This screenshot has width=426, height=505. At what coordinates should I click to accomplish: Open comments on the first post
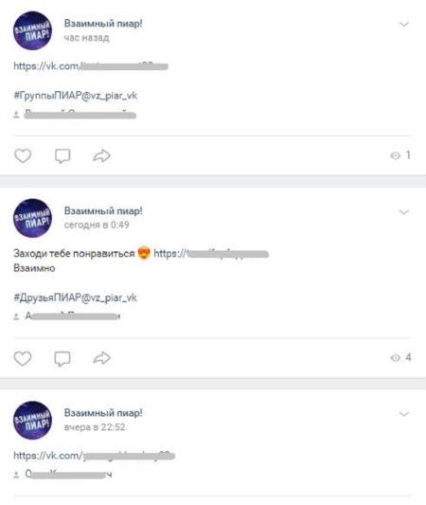tap(62, 156)
